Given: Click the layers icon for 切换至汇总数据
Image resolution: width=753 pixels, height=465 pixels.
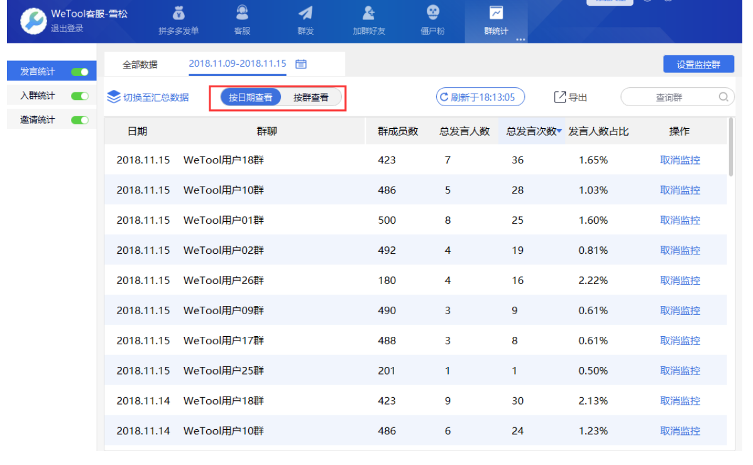Looking at the screenshot, I should pyautogui.click(x=114, y=97).
